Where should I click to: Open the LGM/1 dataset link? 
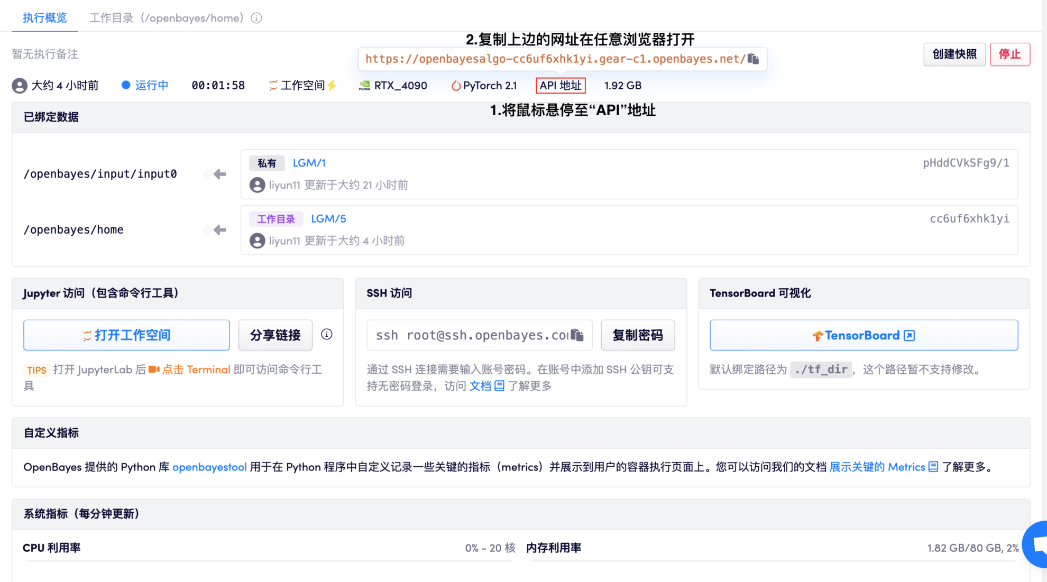(x=309, y=163)
